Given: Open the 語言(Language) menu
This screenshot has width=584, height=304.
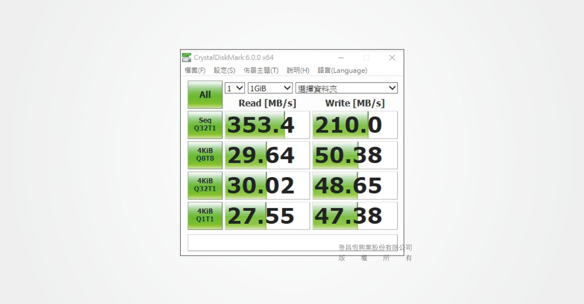Looking at the screenshot, I should pyautogui.click(x=342, y=71).
